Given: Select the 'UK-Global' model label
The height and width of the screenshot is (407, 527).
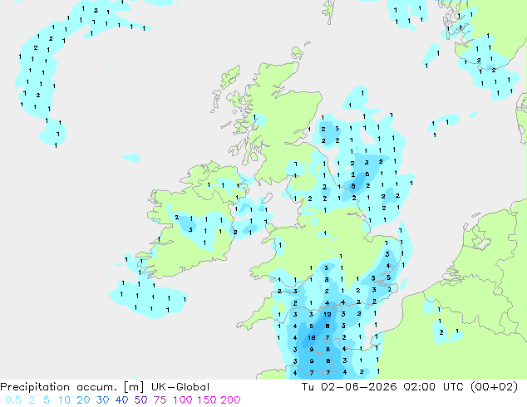Looking at the screenshot, I should click(180, 387).
